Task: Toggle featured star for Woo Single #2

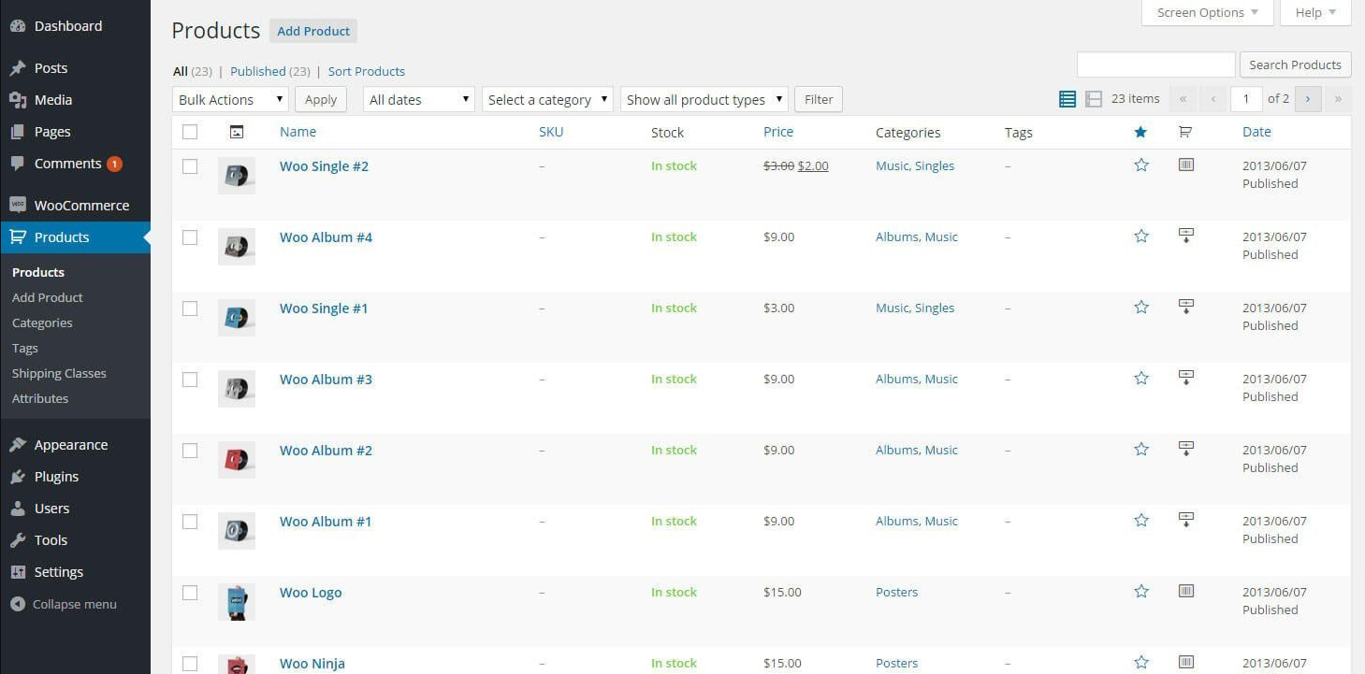Action: (1140, 165)
